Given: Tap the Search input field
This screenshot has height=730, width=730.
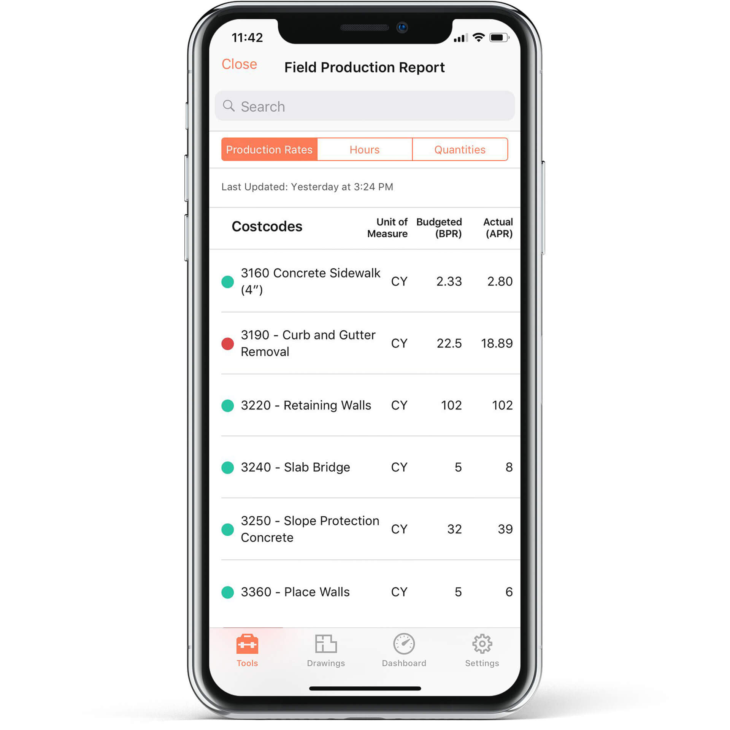Looking at the screenshot, I should coord(364,106).
